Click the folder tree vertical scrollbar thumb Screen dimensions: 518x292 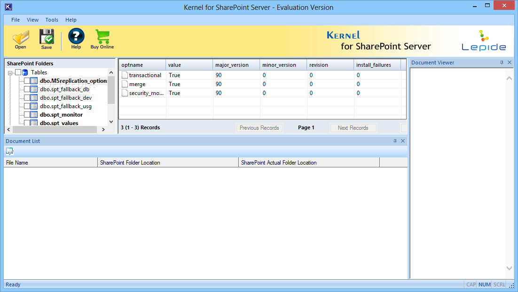tap(111, 90)
